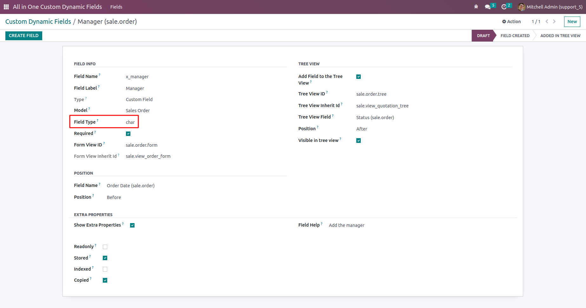Toggle Visible in tree view checkbox

(x=359, y=141)
